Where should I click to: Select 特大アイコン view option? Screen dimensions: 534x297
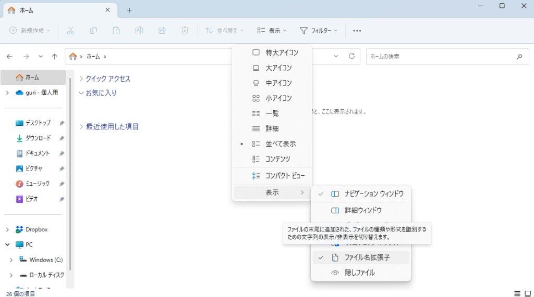pyautogui.click(x=282, y=53)
